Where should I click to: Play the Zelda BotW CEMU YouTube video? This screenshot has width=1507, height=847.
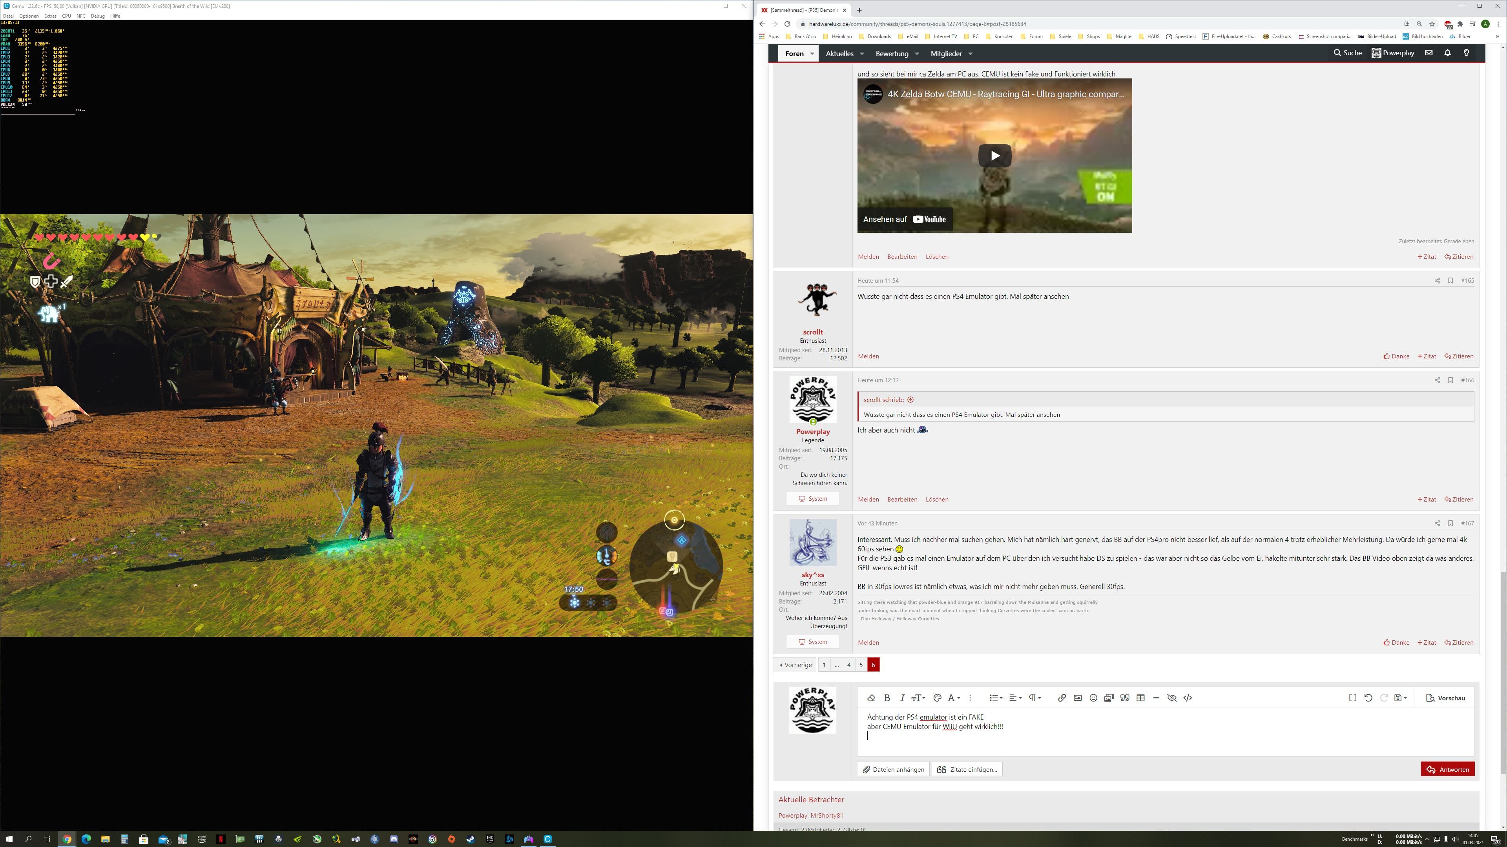point(994,156)
